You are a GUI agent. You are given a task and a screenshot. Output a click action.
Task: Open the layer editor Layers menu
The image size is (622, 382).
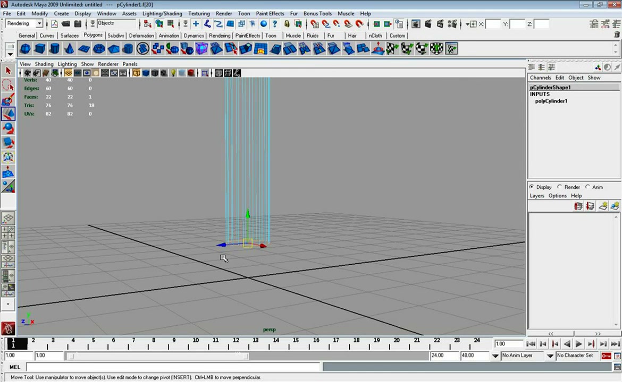click(537, 196)
